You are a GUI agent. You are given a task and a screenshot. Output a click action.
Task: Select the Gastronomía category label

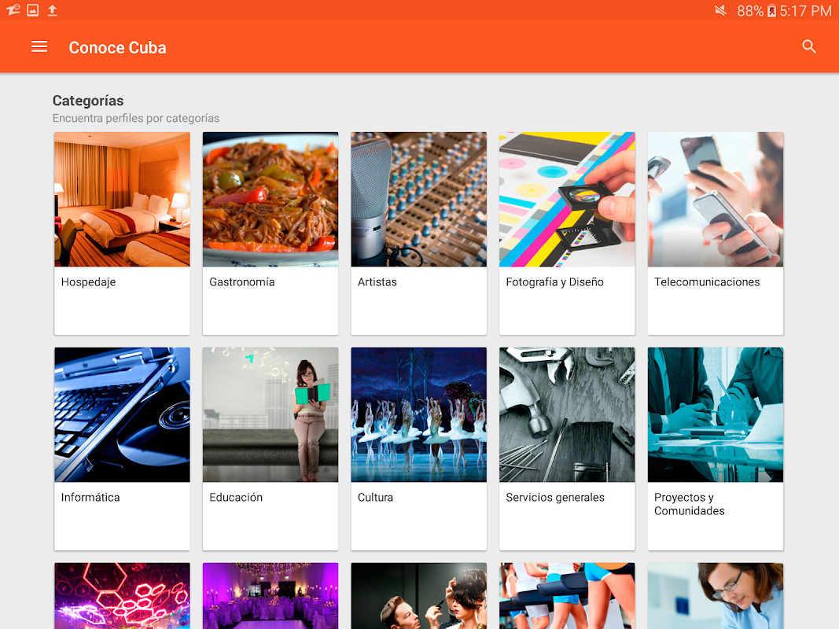pyautogui.click(x=242, y=282)
